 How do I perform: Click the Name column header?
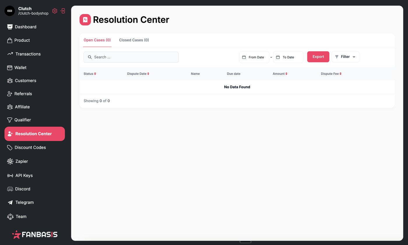point(195,74)
